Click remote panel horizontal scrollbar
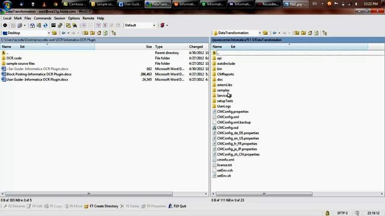This screenshot has height=216, width=385. point(264,194)
